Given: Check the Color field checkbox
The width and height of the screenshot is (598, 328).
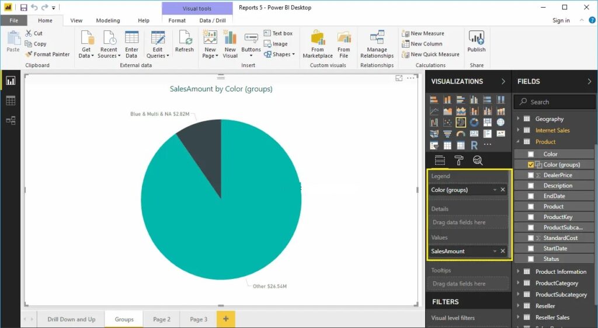Looking at the screenshot, I should (x=531, y=154).
